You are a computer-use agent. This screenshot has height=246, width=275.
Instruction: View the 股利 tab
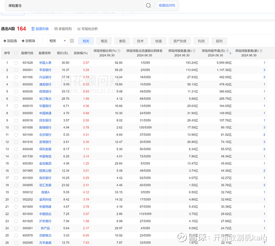click(x=219, y=41)
